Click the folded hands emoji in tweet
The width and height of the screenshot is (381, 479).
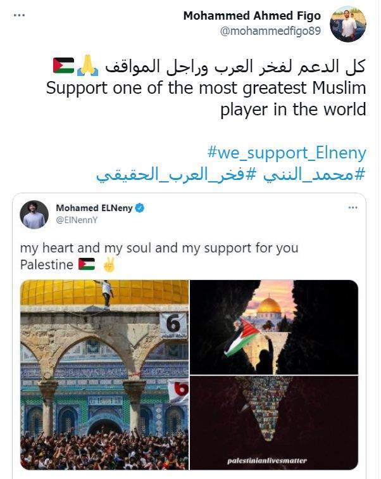point(88,65)
